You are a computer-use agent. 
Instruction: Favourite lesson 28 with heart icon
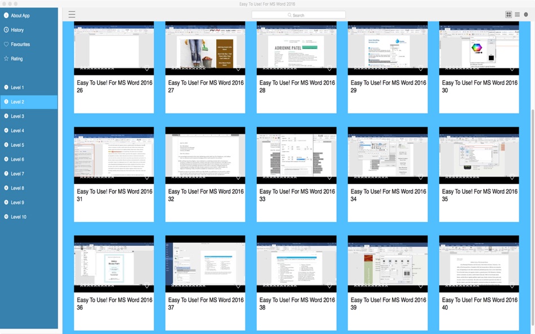pos(329,69)
